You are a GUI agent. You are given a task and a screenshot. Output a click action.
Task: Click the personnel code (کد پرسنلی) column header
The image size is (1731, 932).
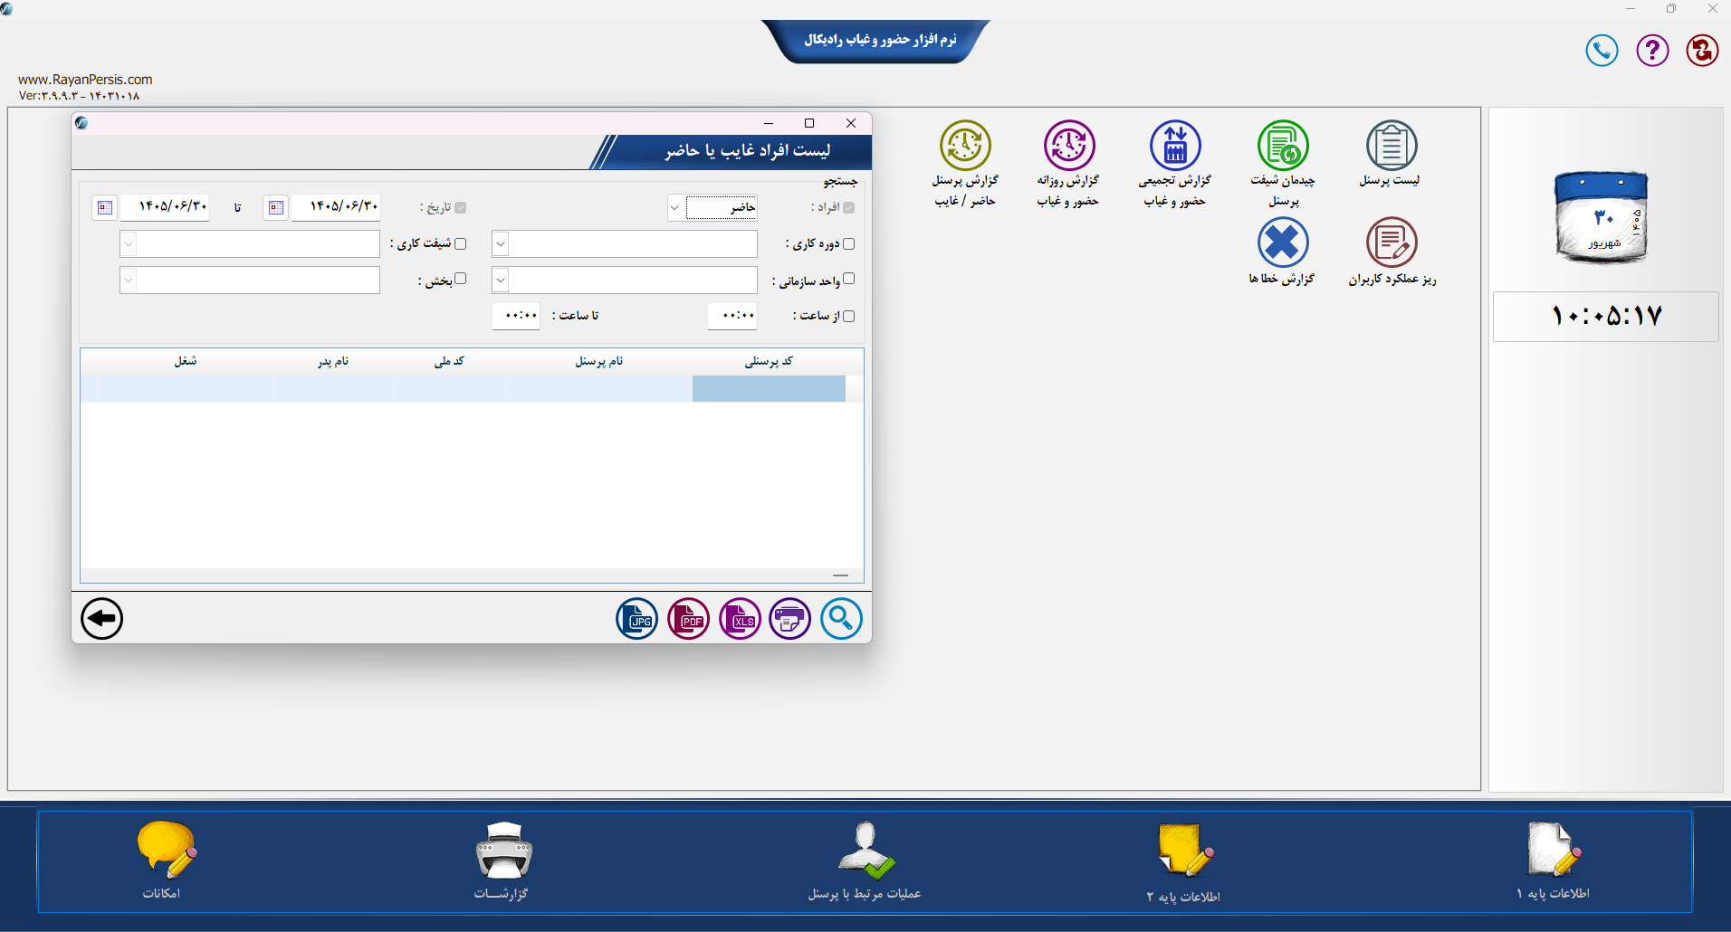point(769,361)
